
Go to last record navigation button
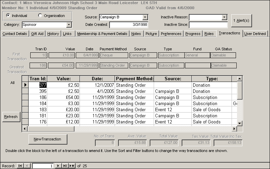tap(65, 166)
